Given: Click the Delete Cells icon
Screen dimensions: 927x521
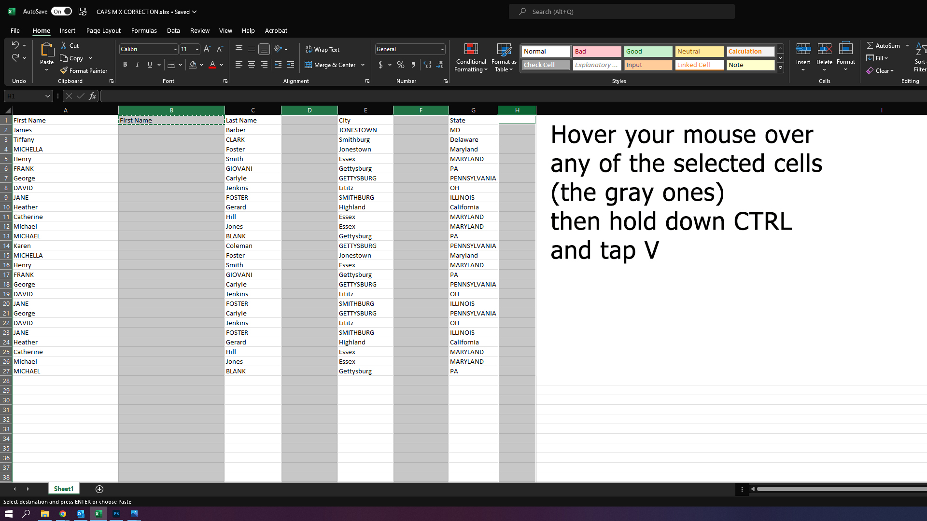Looking at the screenshot, I should pyautogui.click(x=824, y=49).
